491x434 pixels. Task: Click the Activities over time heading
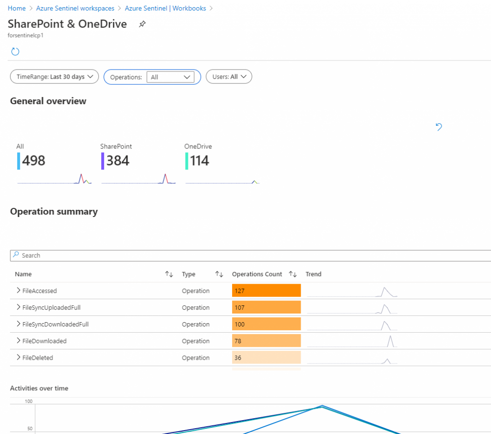point(39,388)
